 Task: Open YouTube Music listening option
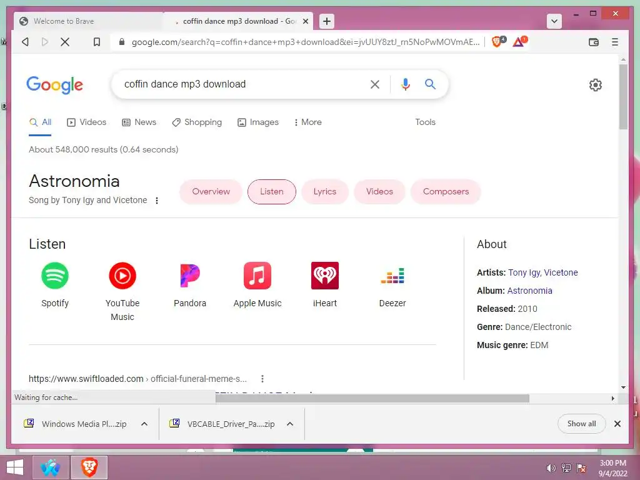122,292
